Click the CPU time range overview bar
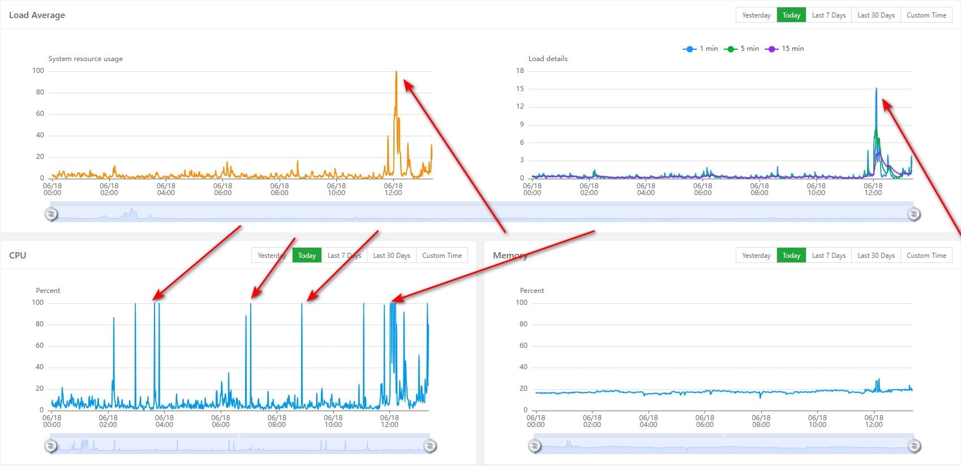Image resolution: width=961 pixels, height=466 pixels. [x=240, y=443]
